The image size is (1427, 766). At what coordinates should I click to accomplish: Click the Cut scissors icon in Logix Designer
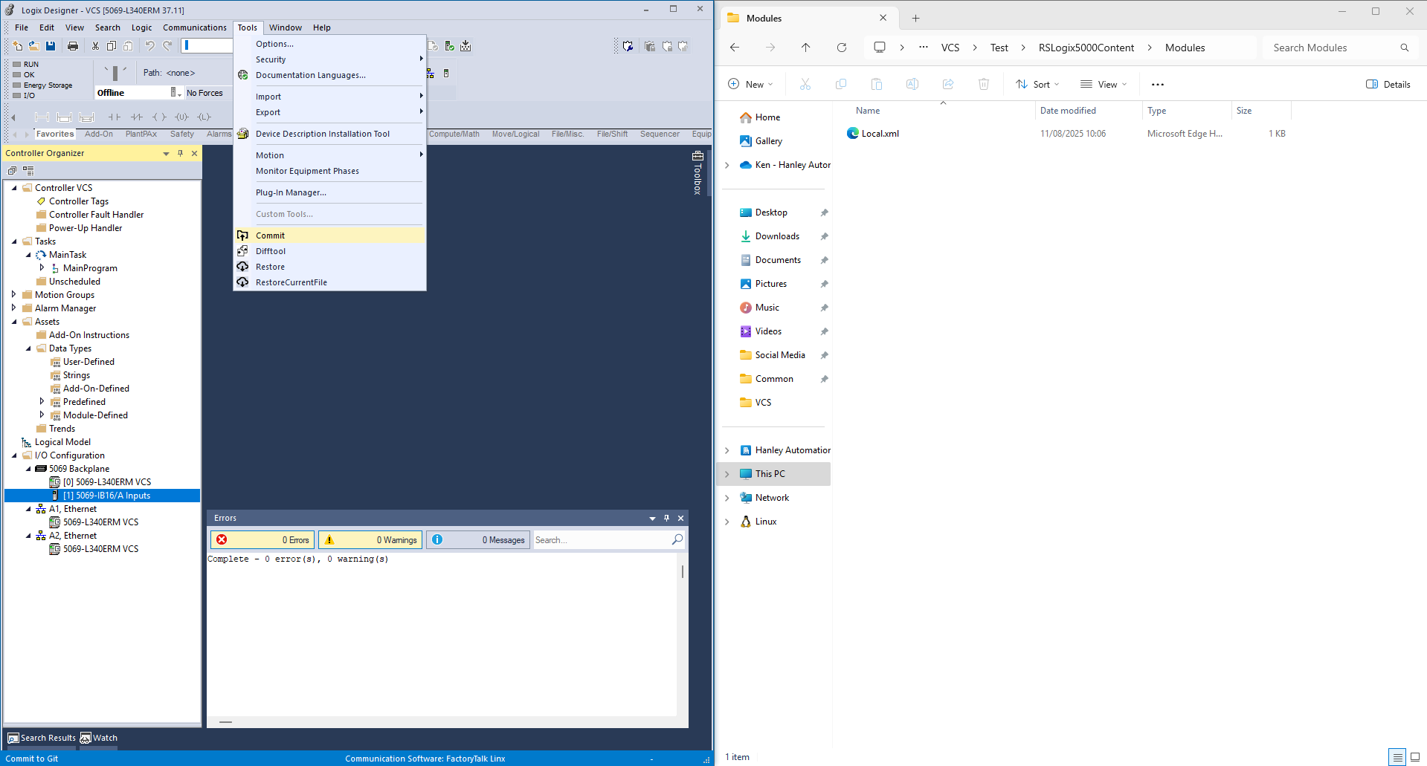coord(95,46)
